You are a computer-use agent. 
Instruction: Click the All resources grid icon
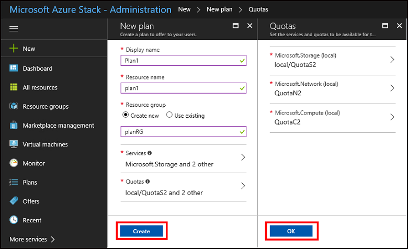click(x=14, y=87)
